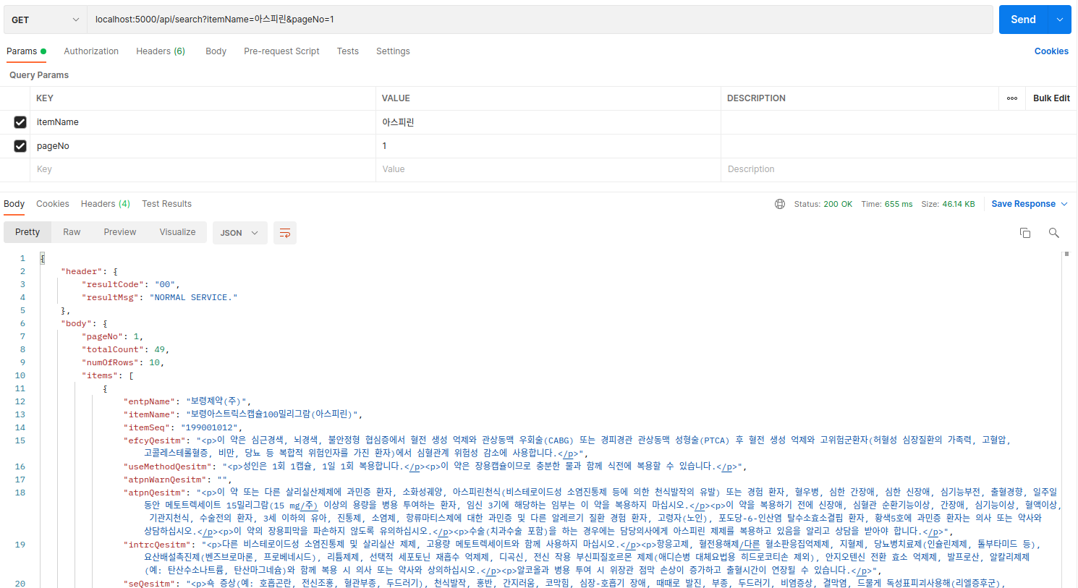Uncheck the itemName parameter checkbox
Screen dimensions: 1078x588
[20, 122]
